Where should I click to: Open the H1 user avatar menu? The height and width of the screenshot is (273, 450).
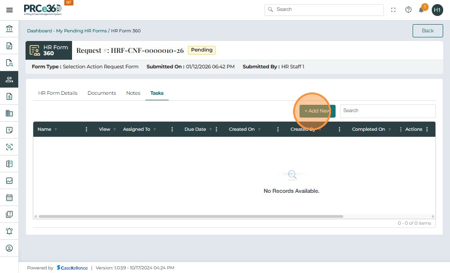(437, 10)
